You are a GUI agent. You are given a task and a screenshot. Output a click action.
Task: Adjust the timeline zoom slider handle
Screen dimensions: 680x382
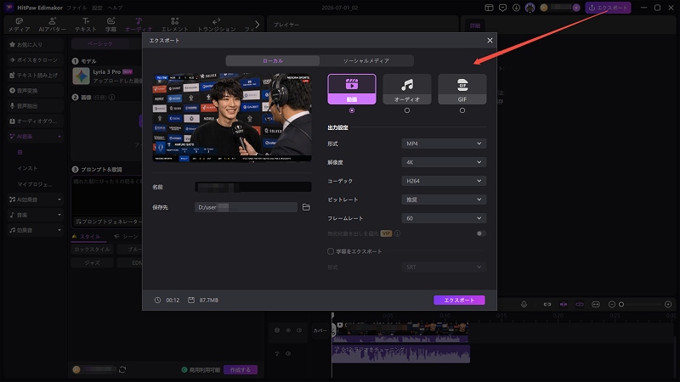621,305
